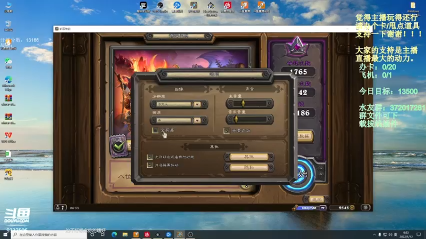This screenshot has height=239, width=426.
Task: Open the 画质 quality dropdown
Action: pyautogui.click(x=179, y=120)
